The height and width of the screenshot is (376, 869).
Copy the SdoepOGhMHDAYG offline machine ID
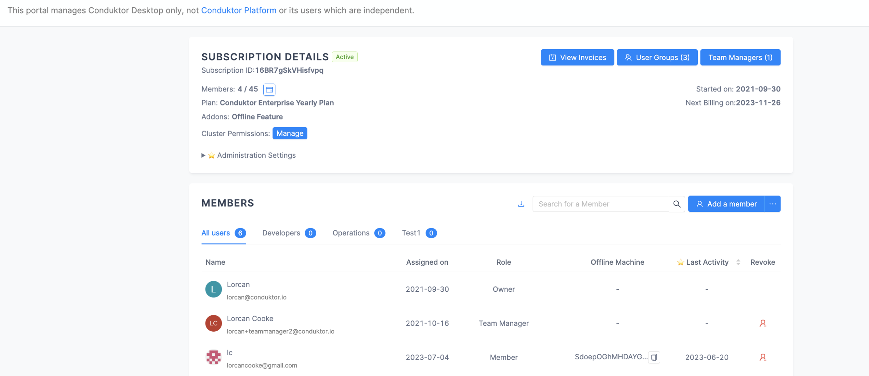click(654, 357)
